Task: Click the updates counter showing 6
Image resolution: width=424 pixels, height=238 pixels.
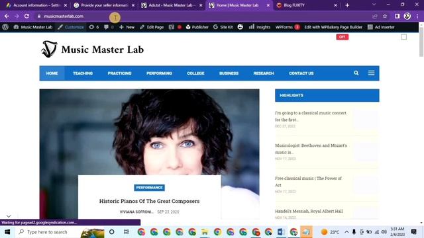Action: click(x=94, y=27)
